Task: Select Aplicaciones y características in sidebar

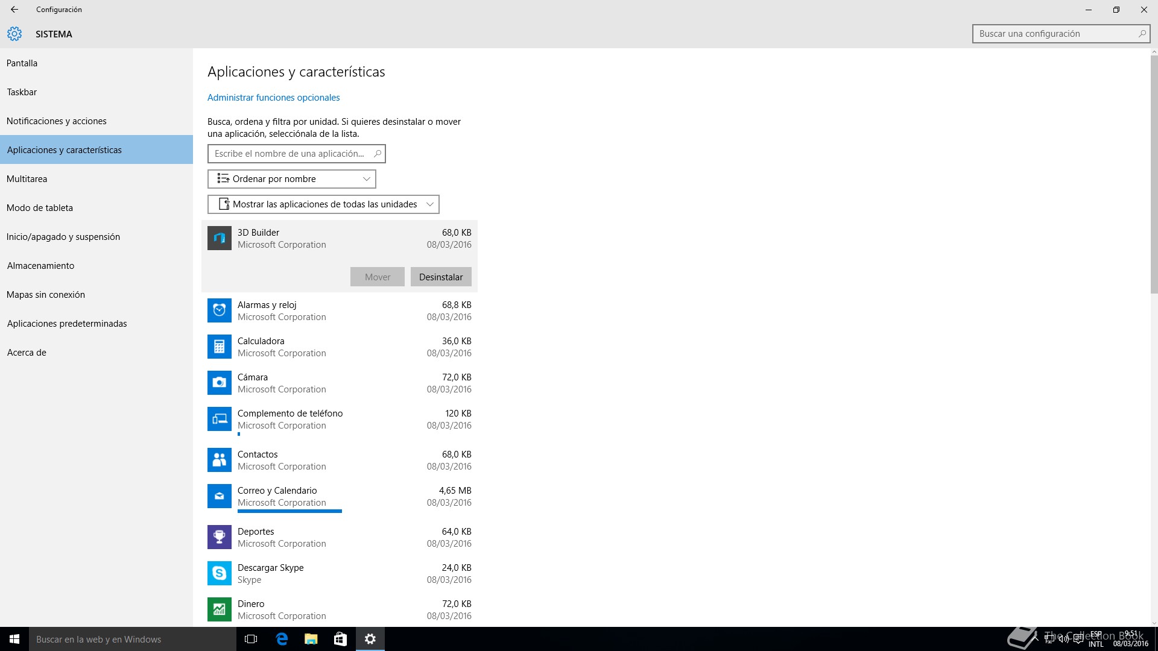Action: point(96,149)
